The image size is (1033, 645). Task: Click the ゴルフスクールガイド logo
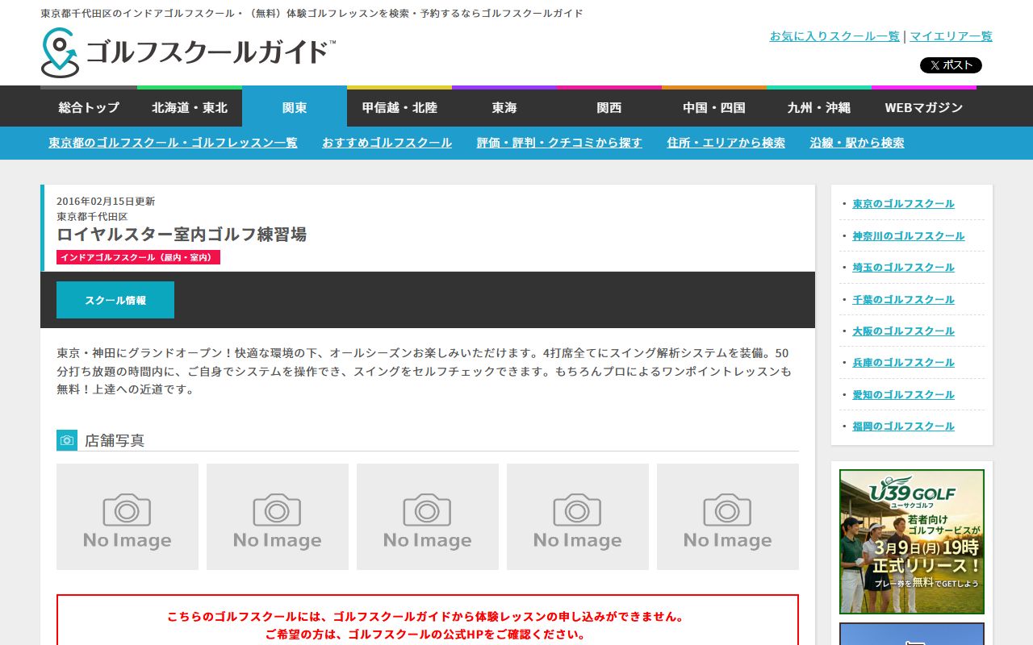[x=188, y=52]
